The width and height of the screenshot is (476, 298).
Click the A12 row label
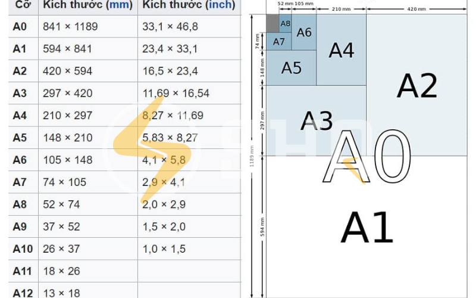(x=22, y=292)
